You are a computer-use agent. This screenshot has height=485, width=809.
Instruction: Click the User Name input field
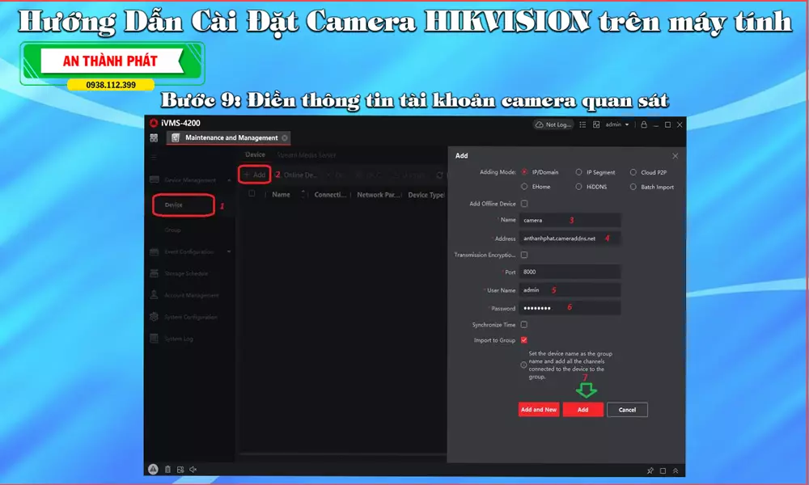tap(570, 290)
